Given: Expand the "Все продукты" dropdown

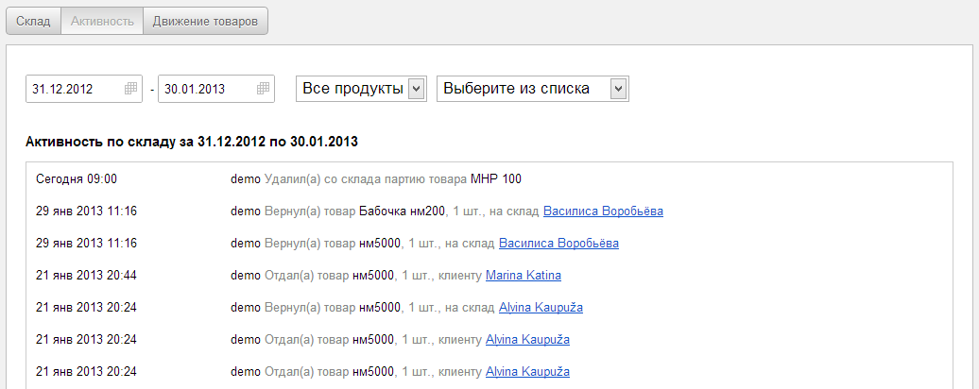Looking at the screenshot, I should point(363,89).
